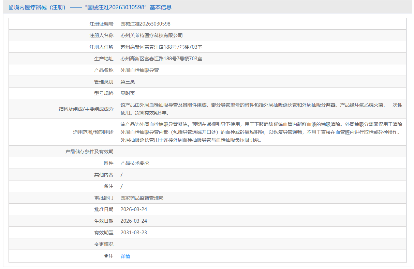Screen dimensions: 414x269
Task: Open the 详情 link
Action: 125,256
